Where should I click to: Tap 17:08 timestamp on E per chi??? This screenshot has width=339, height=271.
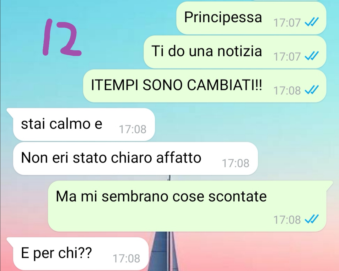coord(126,258)
